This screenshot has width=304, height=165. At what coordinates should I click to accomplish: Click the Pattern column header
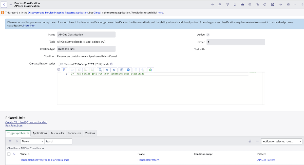262,154
